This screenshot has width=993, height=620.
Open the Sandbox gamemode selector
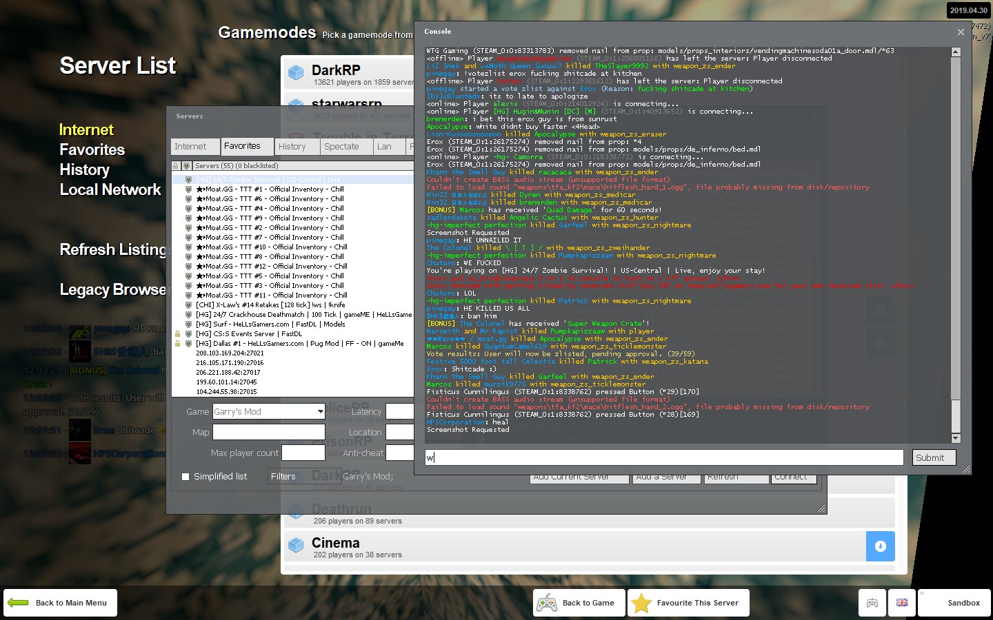click(954, 603)
